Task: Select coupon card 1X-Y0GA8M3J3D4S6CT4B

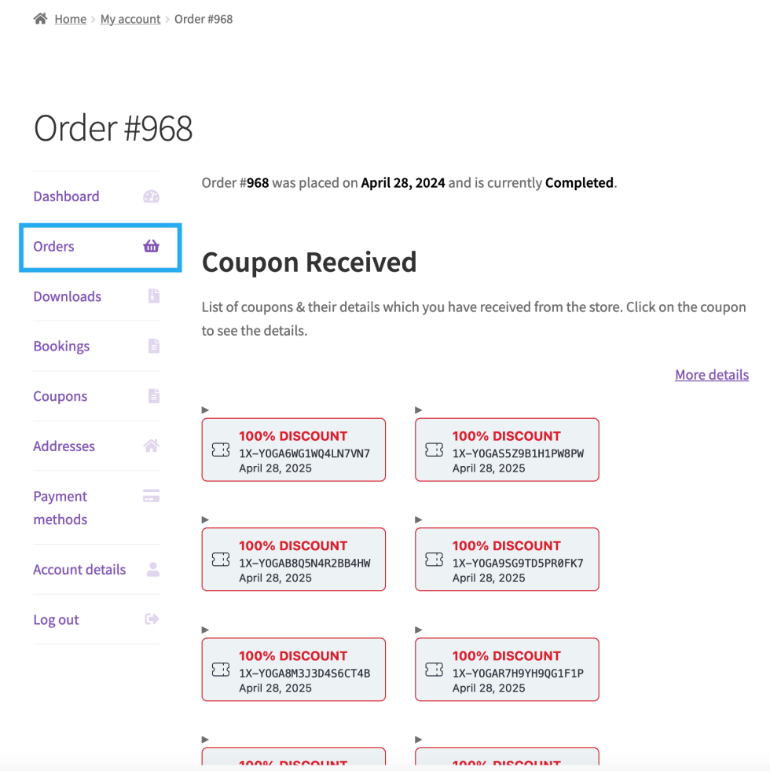Action: (294, 670)
